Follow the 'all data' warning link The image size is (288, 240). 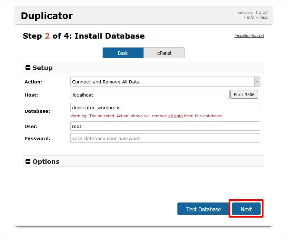pyautogui.click(x=175, y=116)
